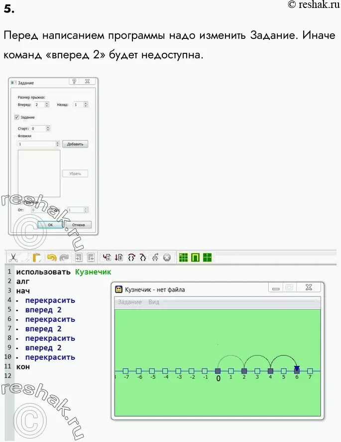Click the painted cell at position 2
This screenshot has height=442, width=341.
(244, 371)
